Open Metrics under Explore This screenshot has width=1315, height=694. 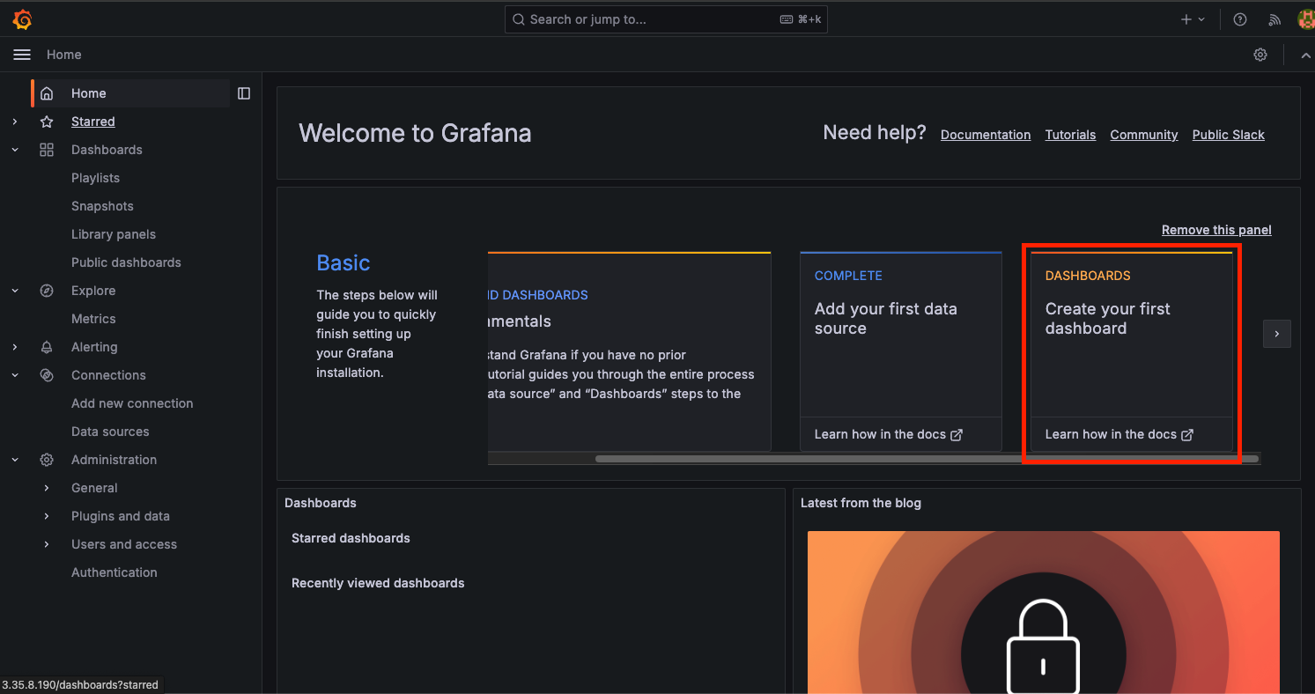93,319
